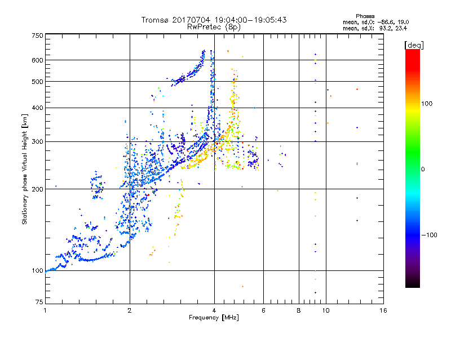Click the plot title "Tromsø 20170704 19:04:00-19:05:43"
This screenshot has width=451, height=338.
(x=214, y=20)
